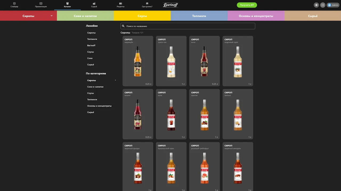Open the beige Сырьё category tab
The height and width of the screenshot is (191, 341).
[313, 16]
